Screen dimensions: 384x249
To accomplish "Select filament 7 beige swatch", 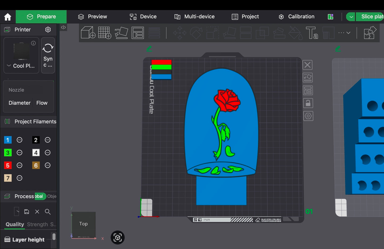I will tap(8, 178).
